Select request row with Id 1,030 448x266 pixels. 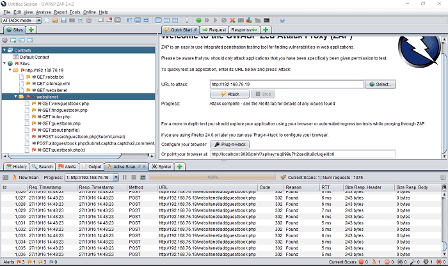tap(221, 217)
